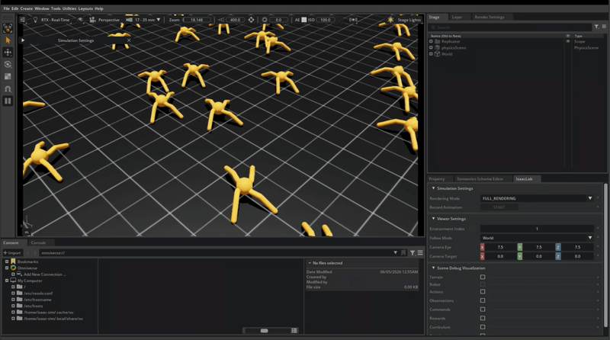Toggle visibility eye for Replicator
This screenshot has width=610, height=340.
coord(568,41)
